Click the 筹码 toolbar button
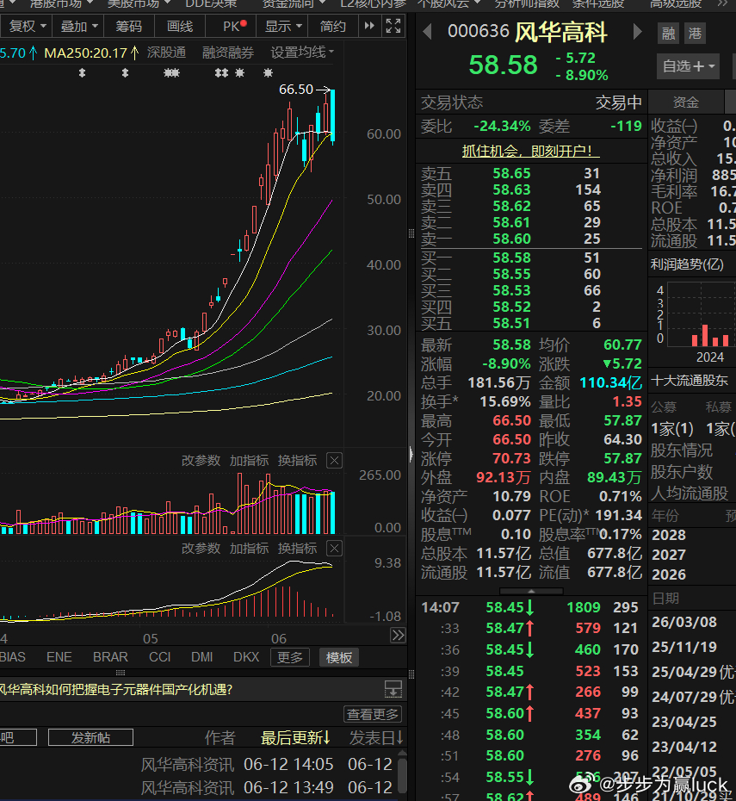Screen dimensions: 736x801 [x=128, y=27]
